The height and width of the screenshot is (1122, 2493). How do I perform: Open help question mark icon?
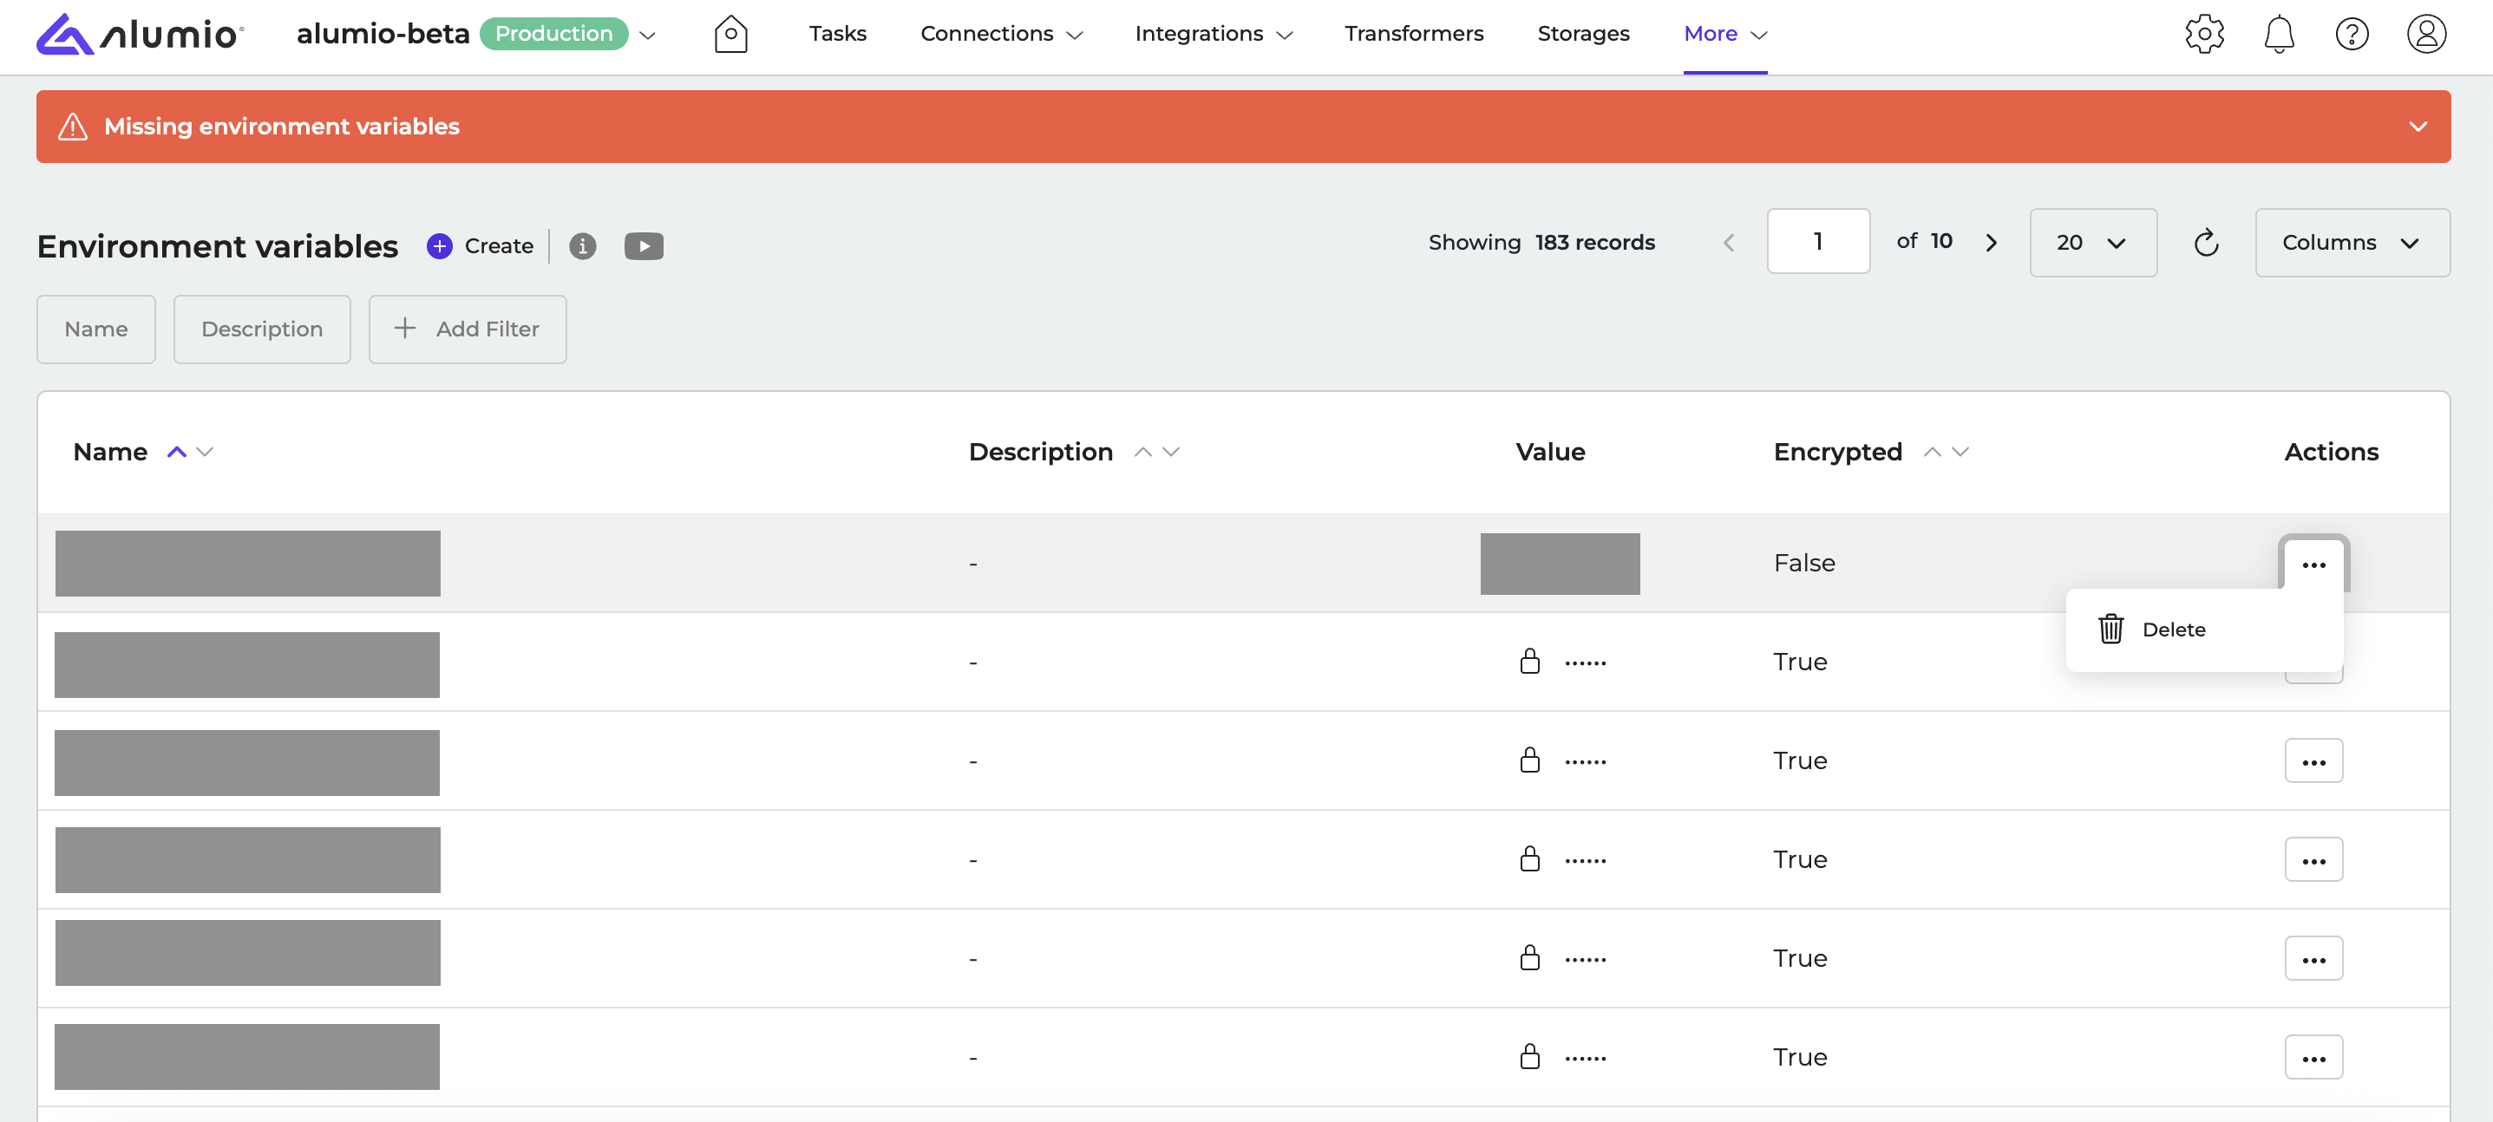(2352, 35)
